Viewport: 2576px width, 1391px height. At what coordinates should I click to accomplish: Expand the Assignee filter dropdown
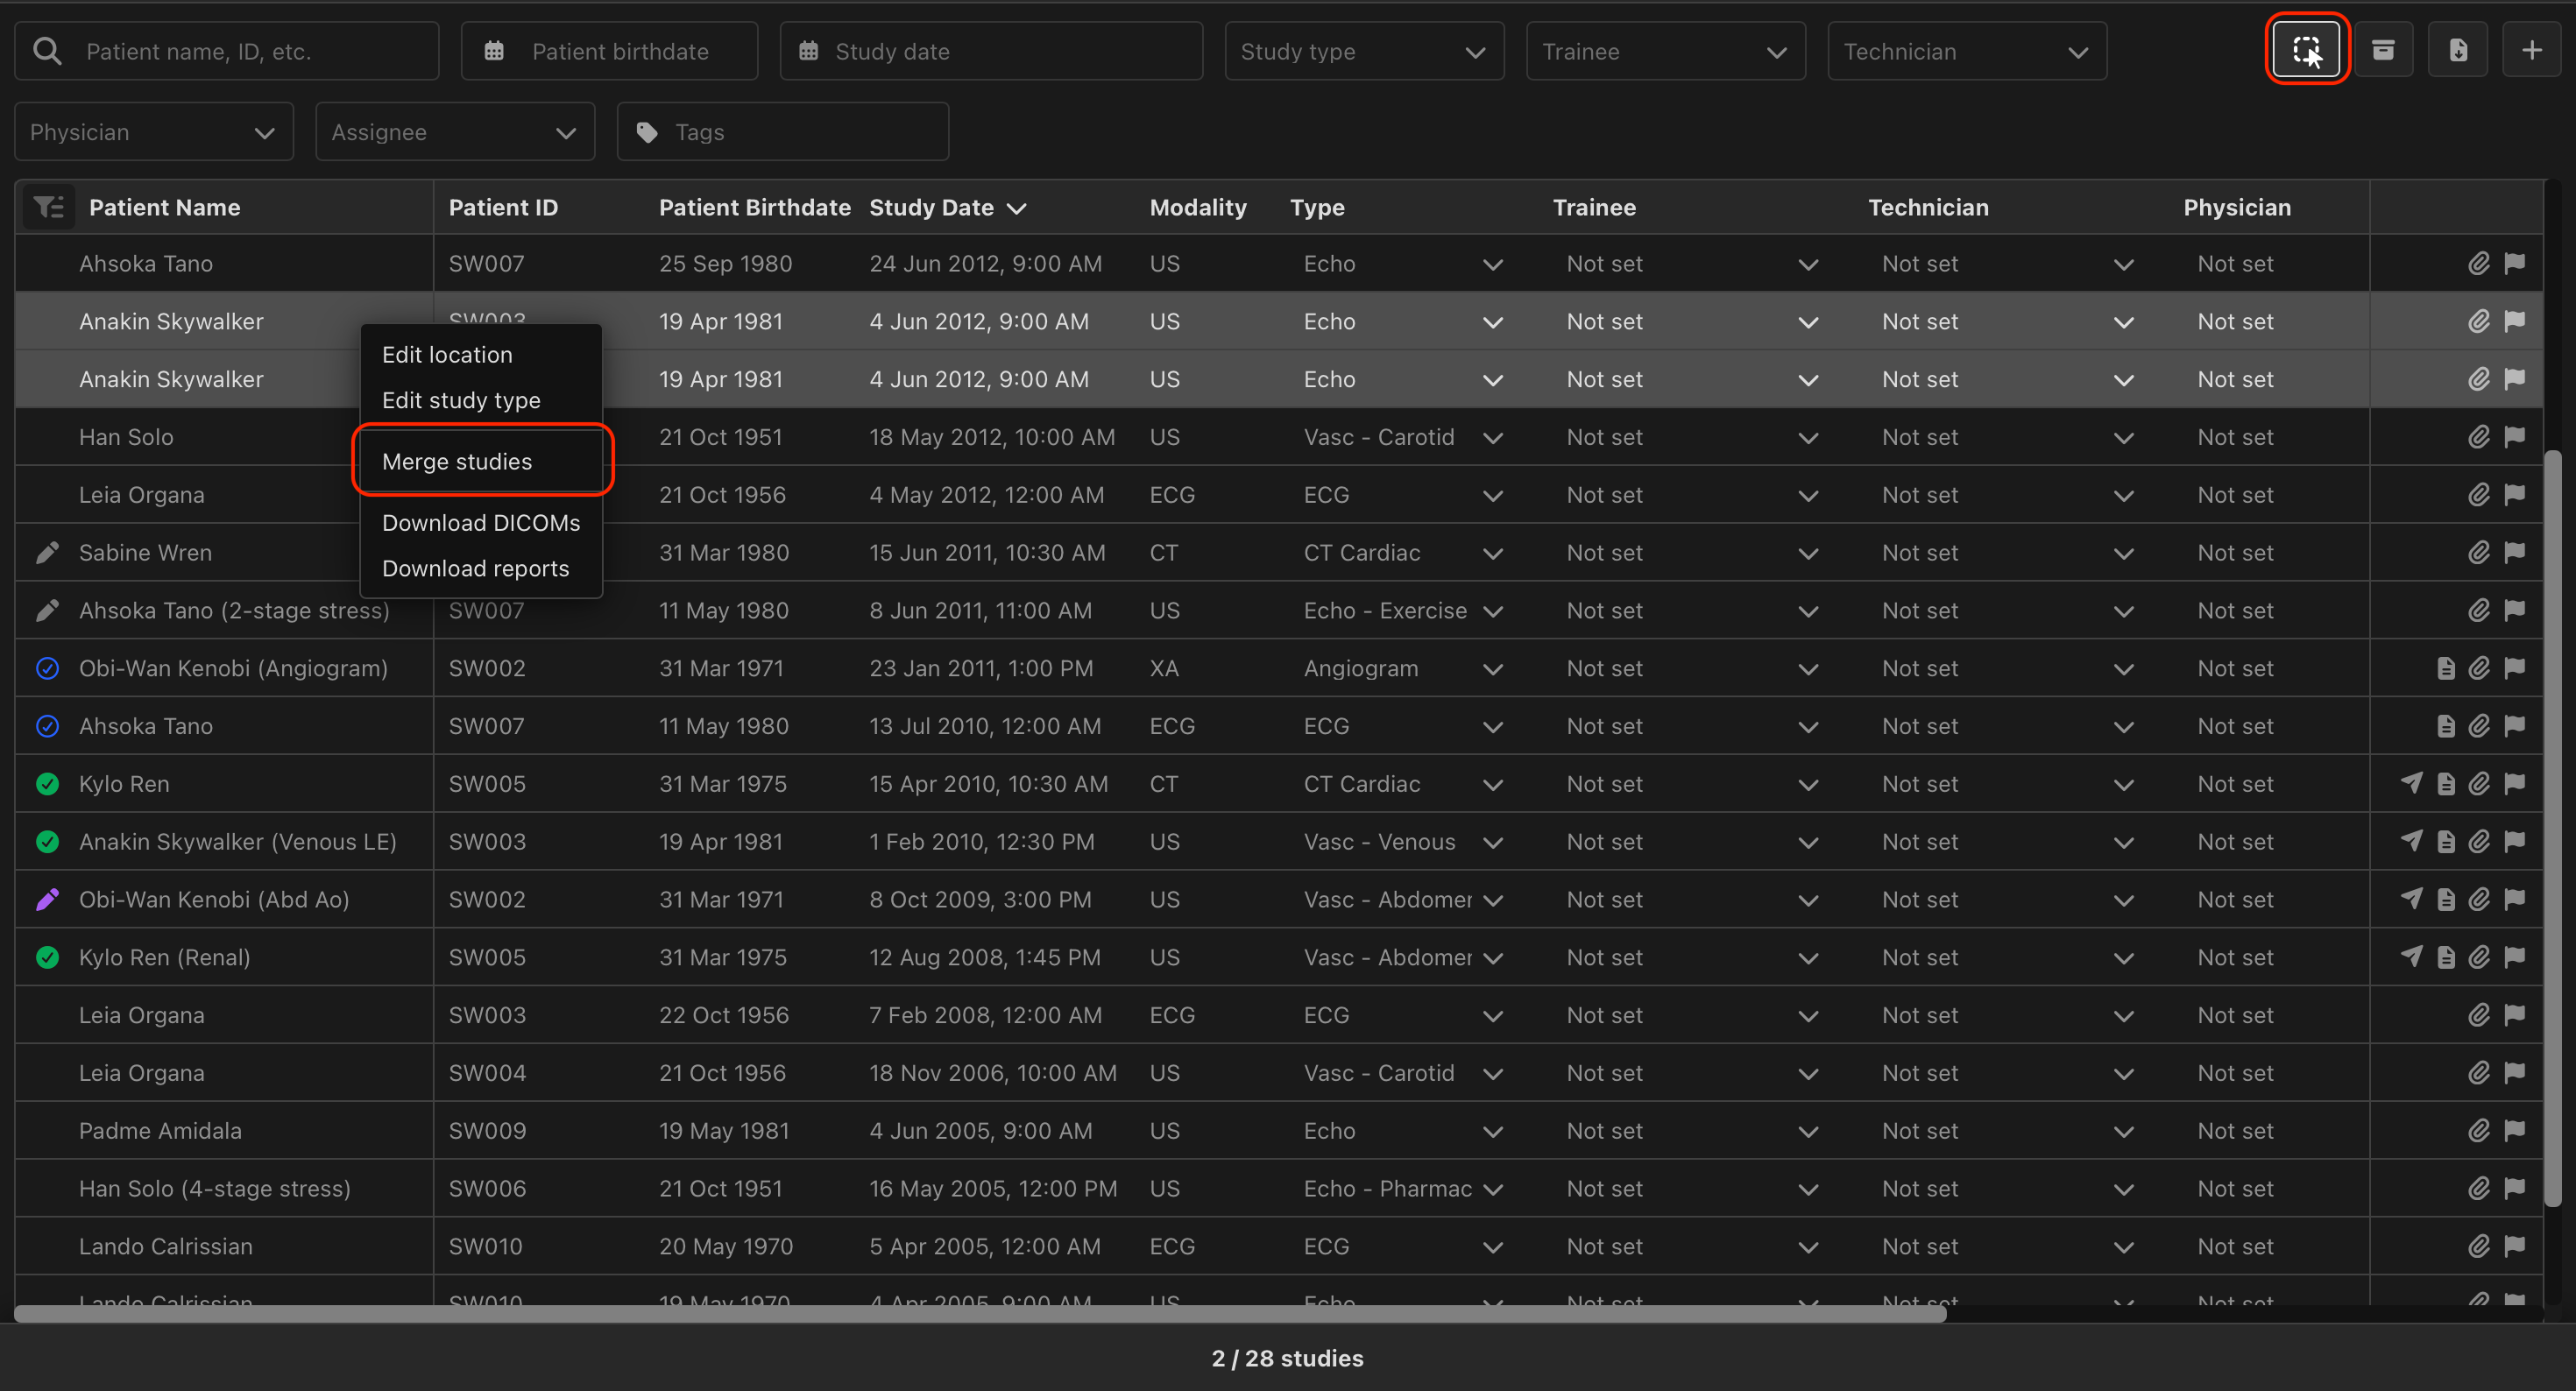(455, 132)
